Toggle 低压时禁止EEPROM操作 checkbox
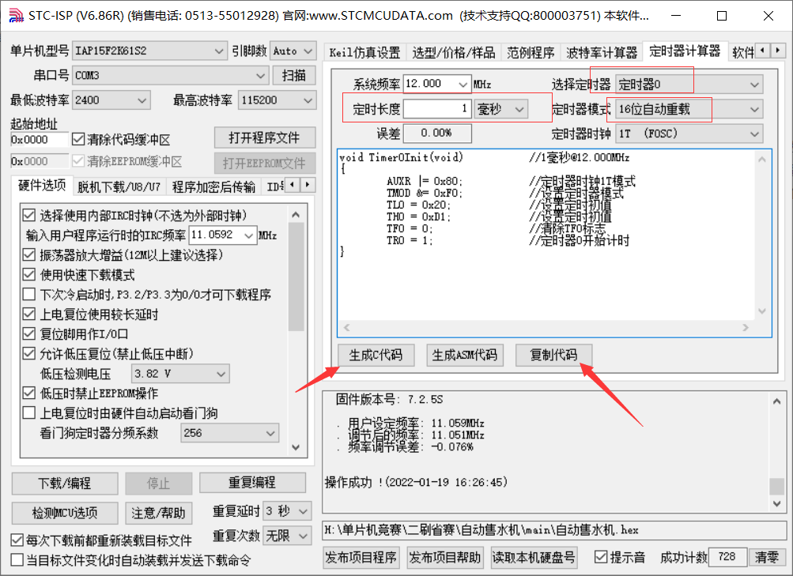The width and height of the screenshot is (793, 576). pyautogui.click(x=28, y=393)
